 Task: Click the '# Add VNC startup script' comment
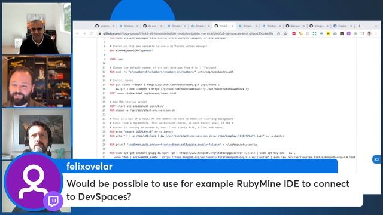(x=128, y=102)
